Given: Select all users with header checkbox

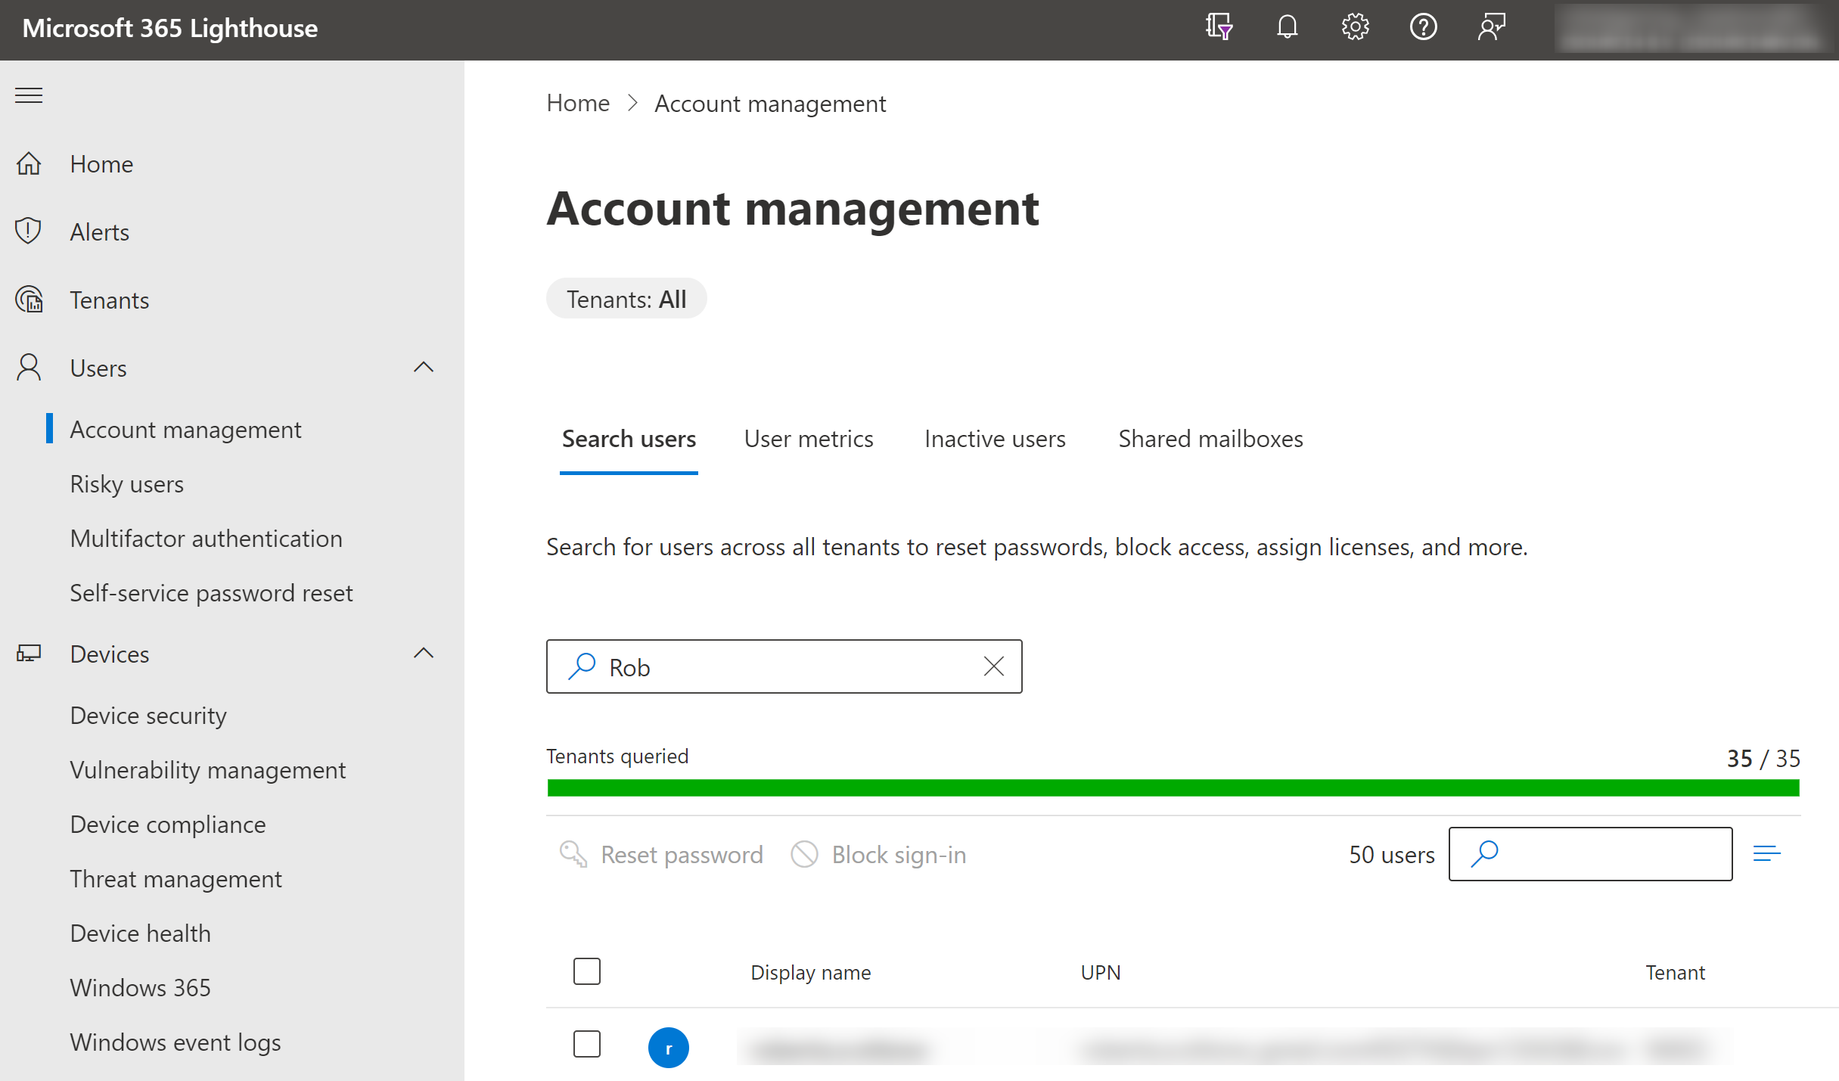Looking at the screenshot, I should coord(587,971).
